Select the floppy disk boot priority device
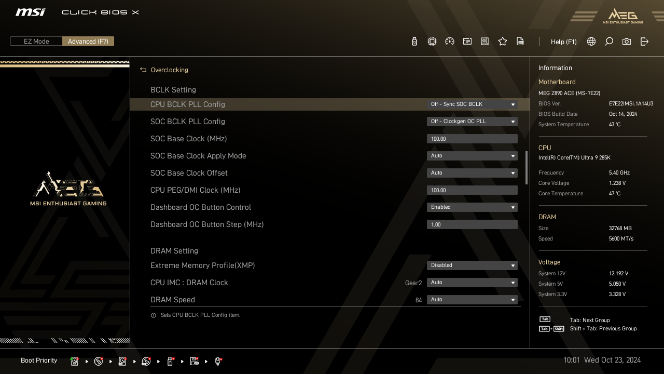This screenshot has height=374, width=664. (195, 361)
